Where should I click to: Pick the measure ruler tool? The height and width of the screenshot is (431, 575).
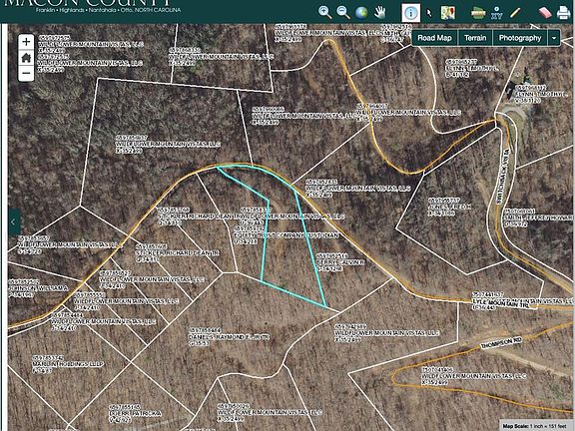click(478, 13)
